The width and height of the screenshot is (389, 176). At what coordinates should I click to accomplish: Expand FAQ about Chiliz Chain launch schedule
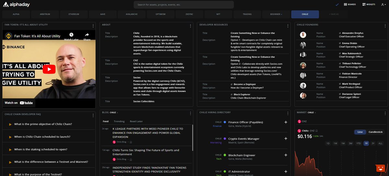tap(49, 137)
